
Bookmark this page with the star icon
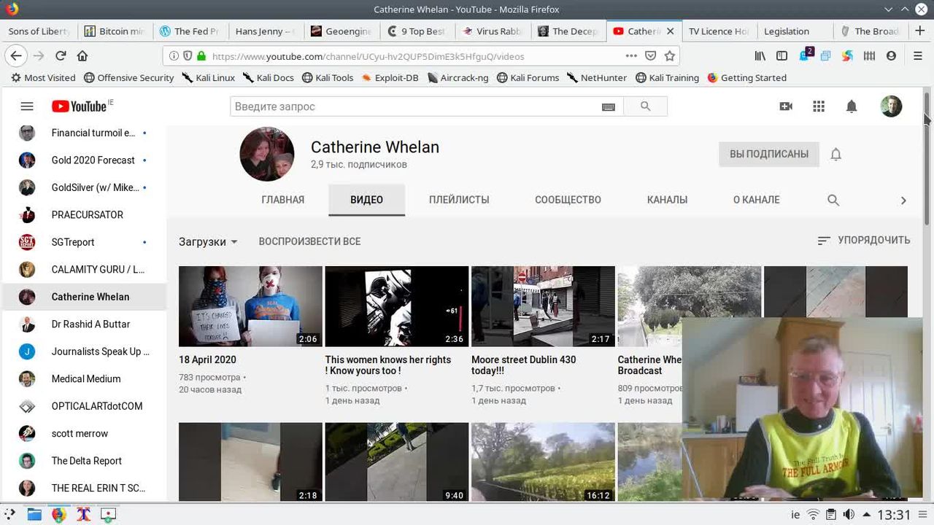(670, 56)
